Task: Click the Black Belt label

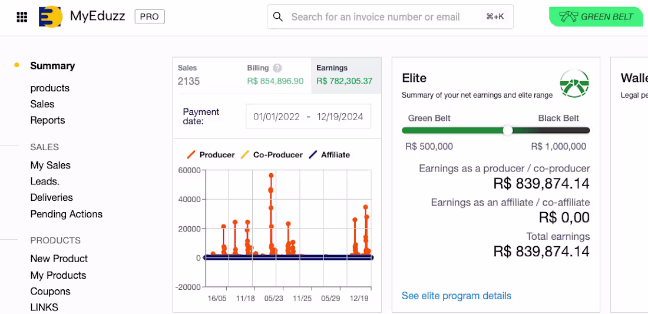Action: pyautogui.click(x=558, y=118)
